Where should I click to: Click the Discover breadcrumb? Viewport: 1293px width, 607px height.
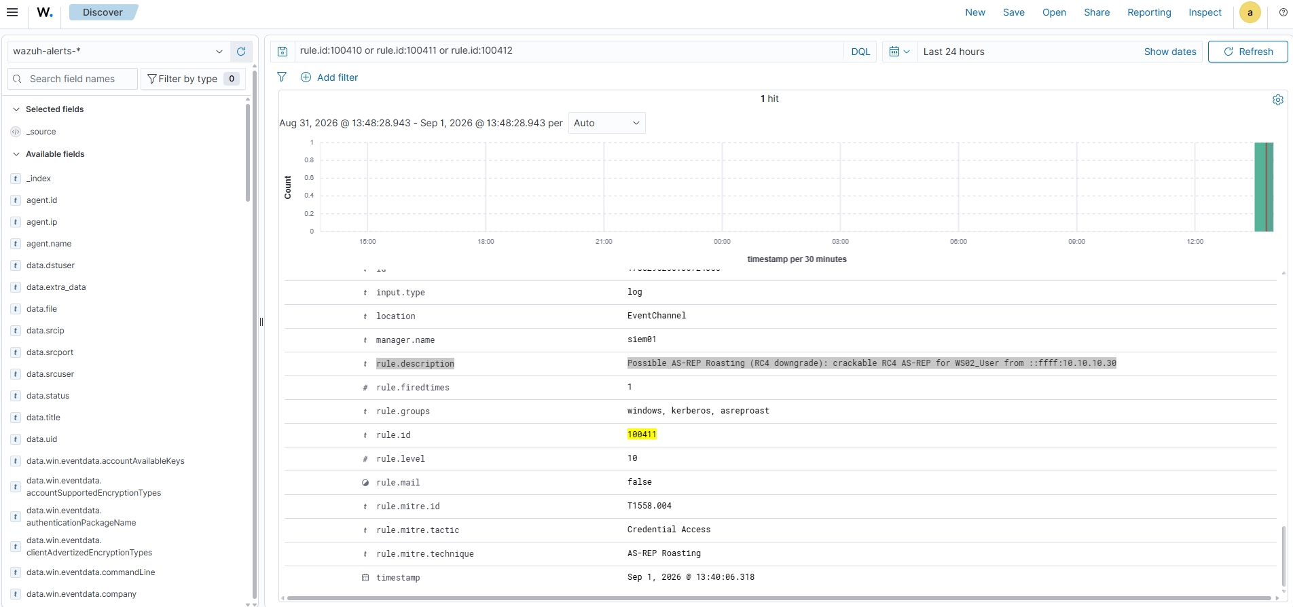point(103,12)
